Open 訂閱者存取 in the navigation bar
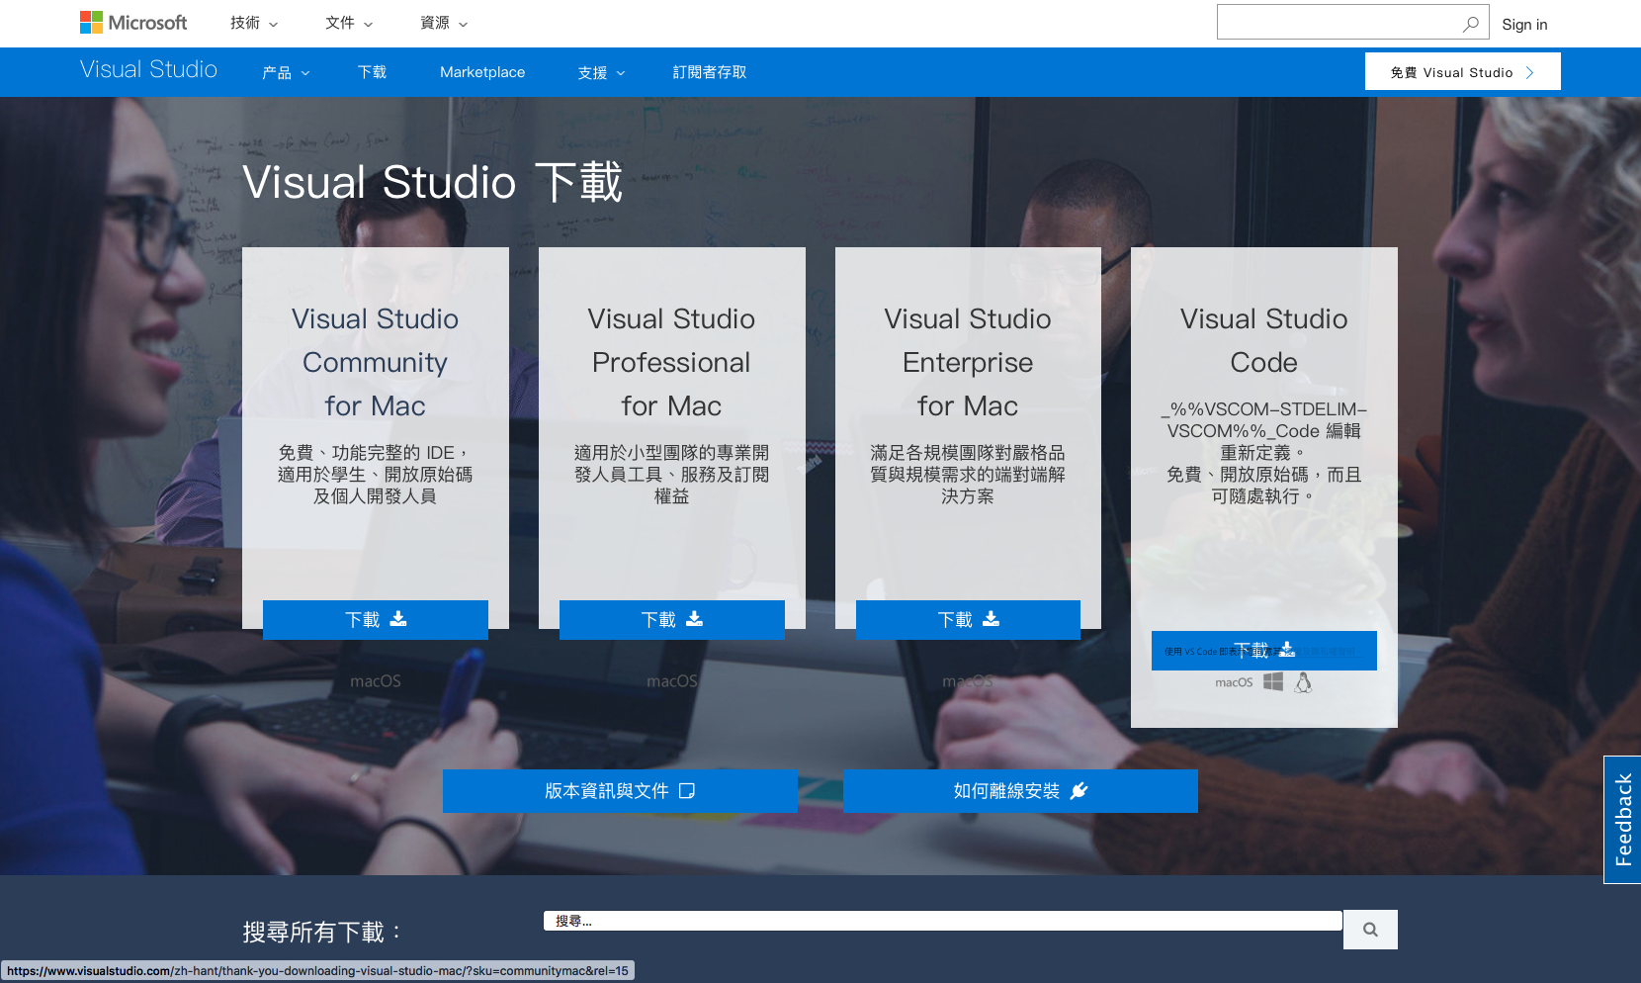The width and height of the screenshot is (1641, 983). 710,72
